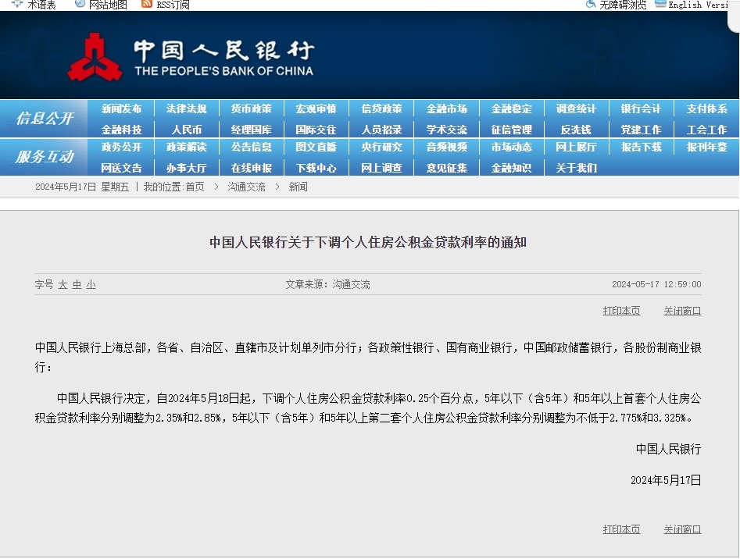Open the 法律法规 menu item
This screenshot has width=740, height=559.
point(187,109)
